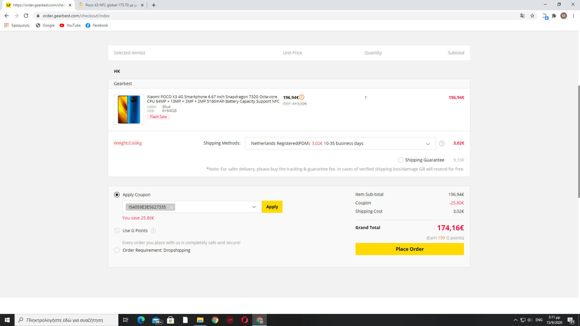Select the Apply Coupon radio button

(117, 195)
